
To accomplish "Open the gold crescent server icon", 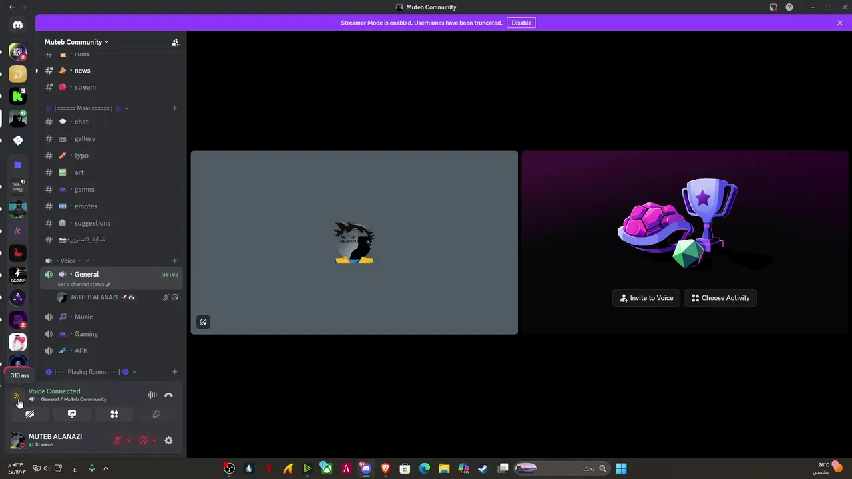I will click(x=18, y=74).
